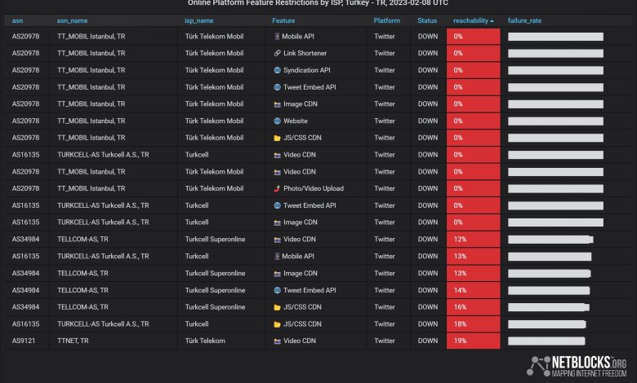637x383 pixels.
Task: Click the Turkcell Superonline cell in 12% row
Action: [215, 240]
